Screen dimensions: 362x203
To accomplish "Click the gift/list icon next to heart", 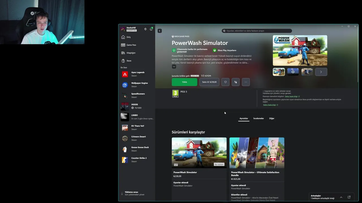I will (x=236, y=82).
